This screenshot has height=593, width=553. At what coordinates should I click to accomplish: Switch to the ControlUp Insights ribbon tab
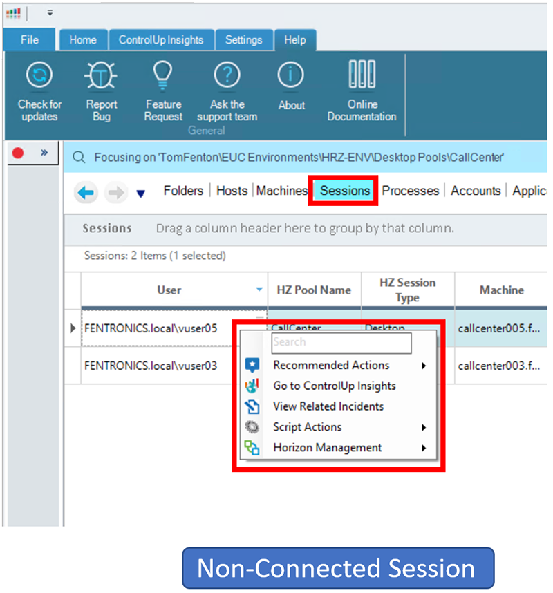click(x=161, y=40)
